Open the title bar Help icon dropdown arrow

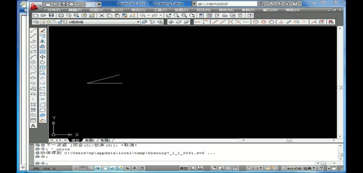(300, 4)
